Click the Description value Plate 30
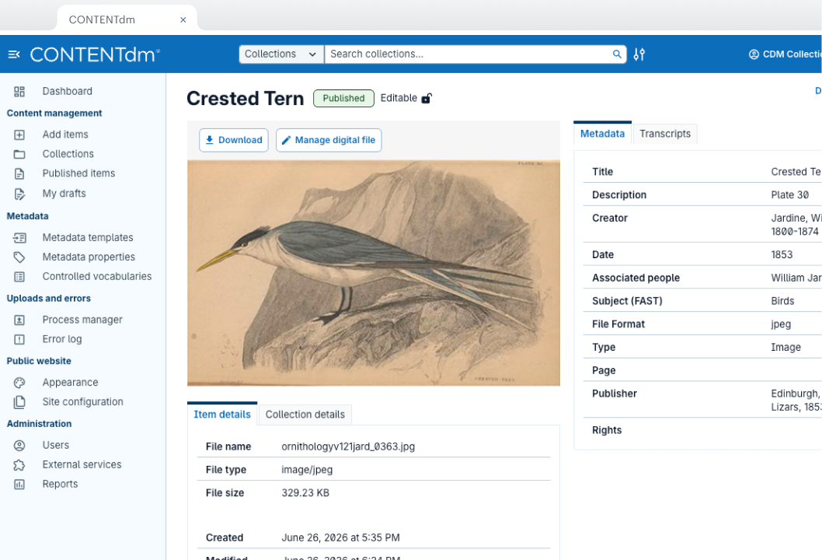The width and height of the screenshot is (822, 560). tap(789, 195)
